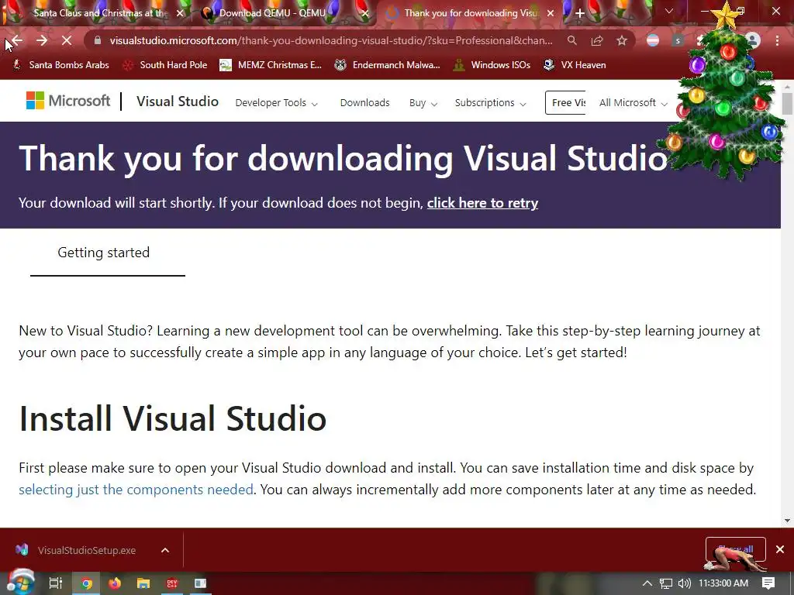Open the Downloads nav item
The height and width of the screenshot is (595, 794).
pos(364,103)
